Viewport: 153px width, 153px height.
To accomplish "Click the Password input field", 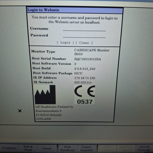I will click(84, 36).
